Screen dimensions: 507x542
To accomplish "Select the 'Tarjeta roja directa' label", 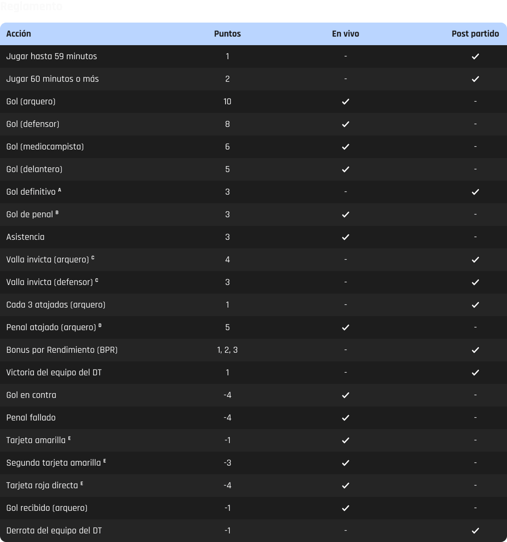I will click(42, 486).
